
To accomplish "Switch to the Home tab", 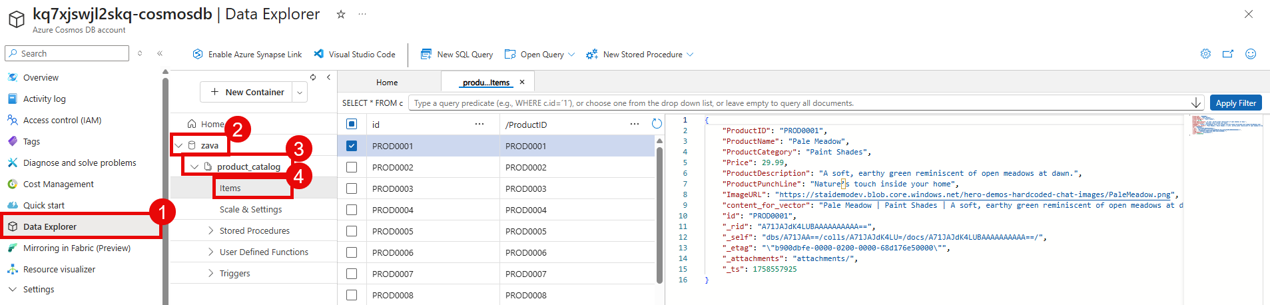I will [387, 83].
